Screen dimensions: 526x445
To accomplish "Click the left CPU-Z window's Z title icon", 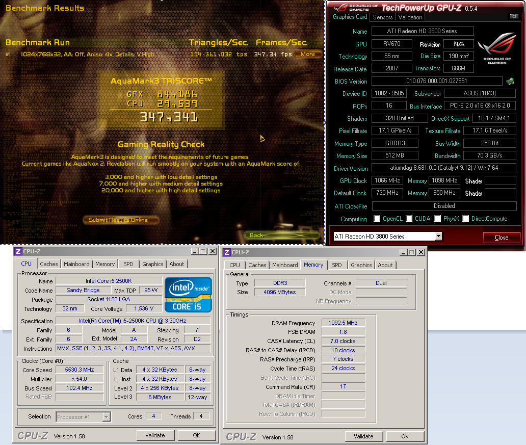I will 18,251.
